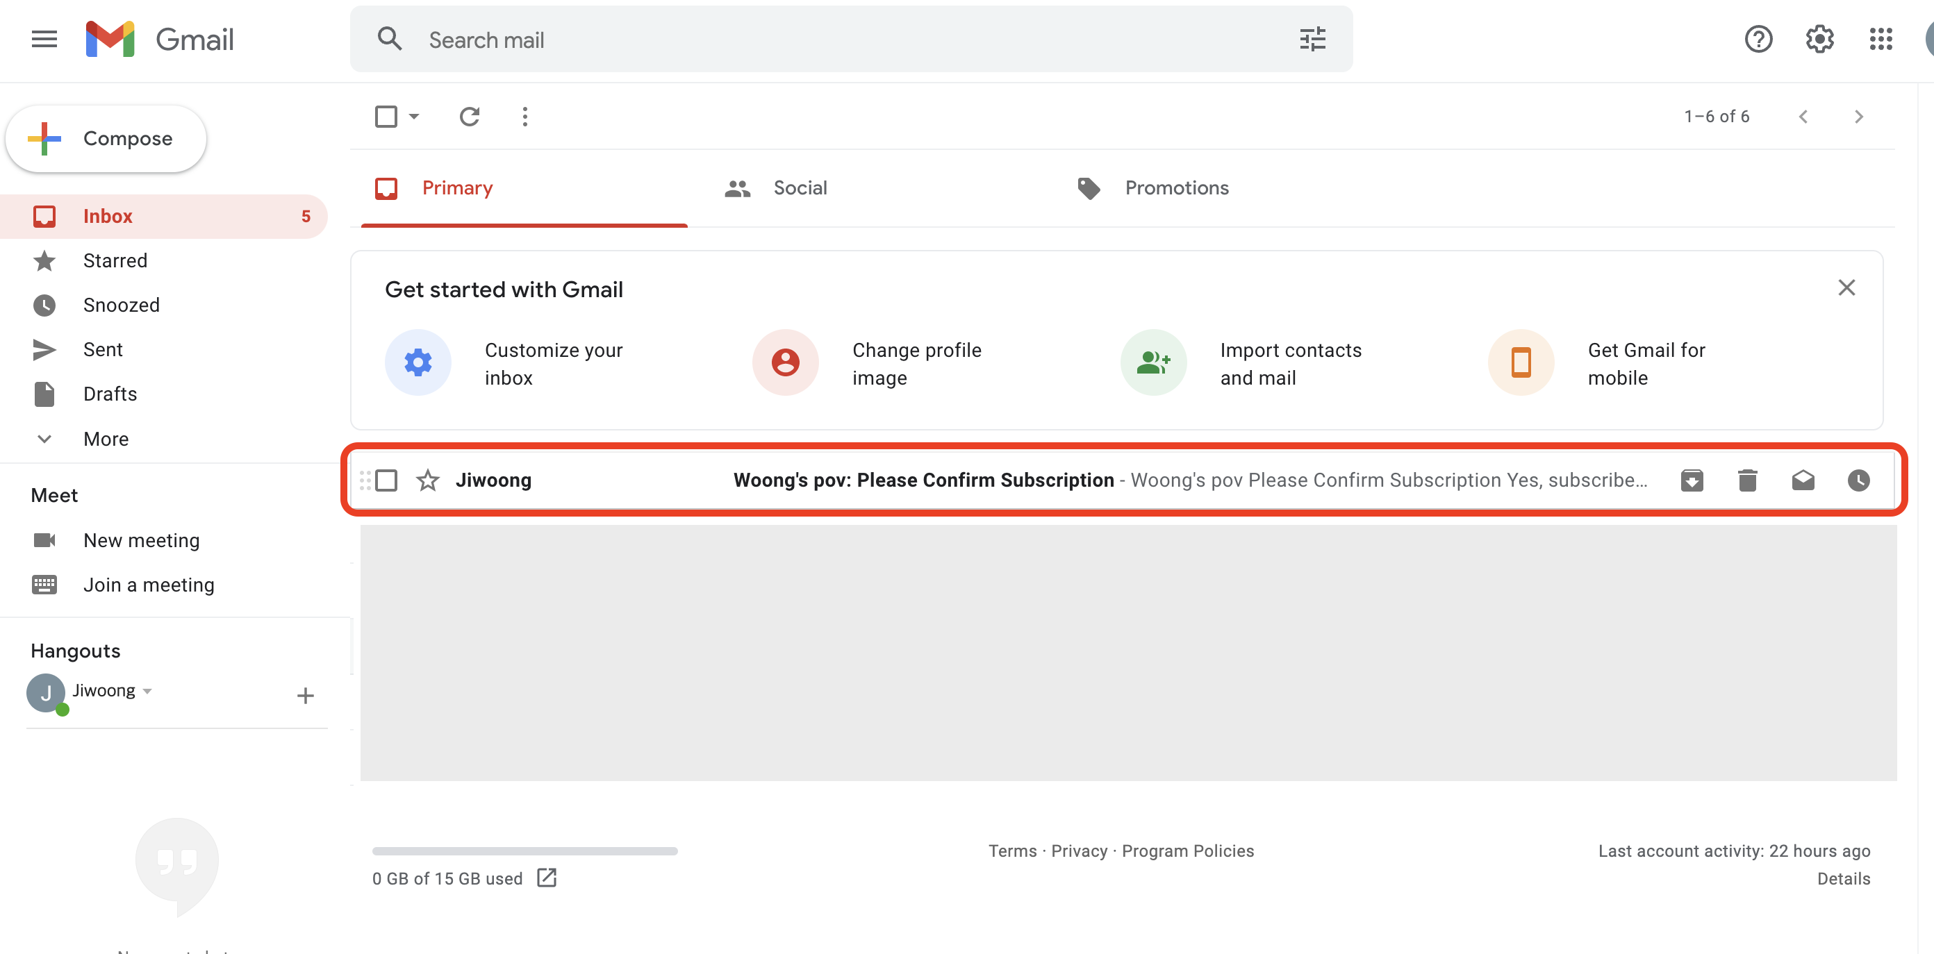
Task: Expand the More section in sidebar
Action: coord(105,439)
